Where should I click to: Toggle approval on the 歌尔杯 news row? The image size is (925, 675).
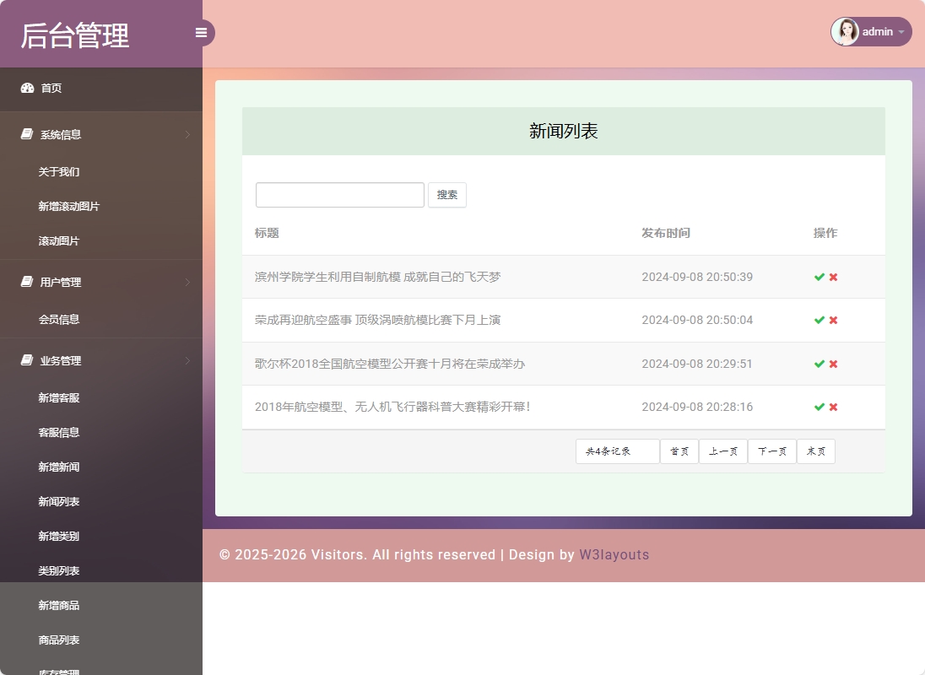(819, 364)
